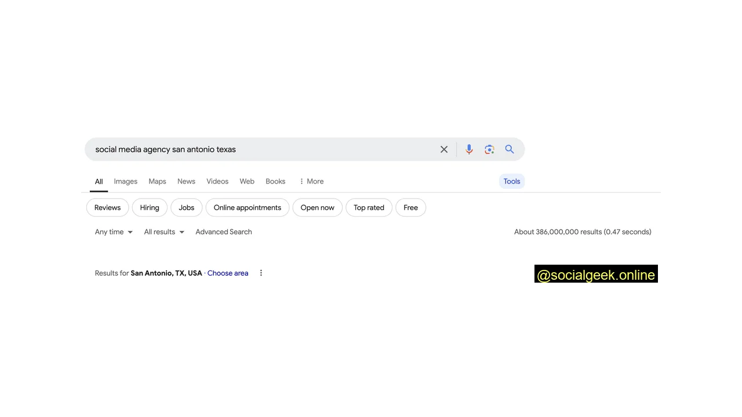Viewport: 742px width, 417px height.
Task: Go to the Videos tab
Action: (217, 181)
